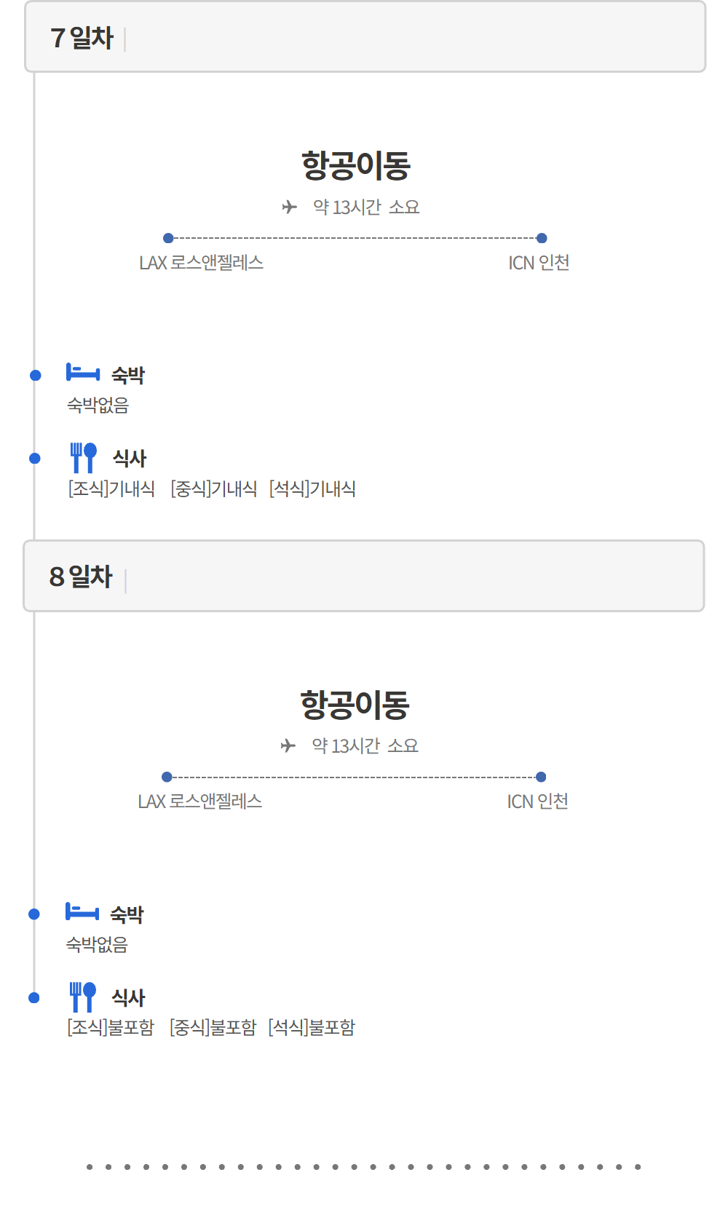728x1223 pixels.
Task: Select the Day 7 식사 timeline bullet
Action: coord(35,459)
